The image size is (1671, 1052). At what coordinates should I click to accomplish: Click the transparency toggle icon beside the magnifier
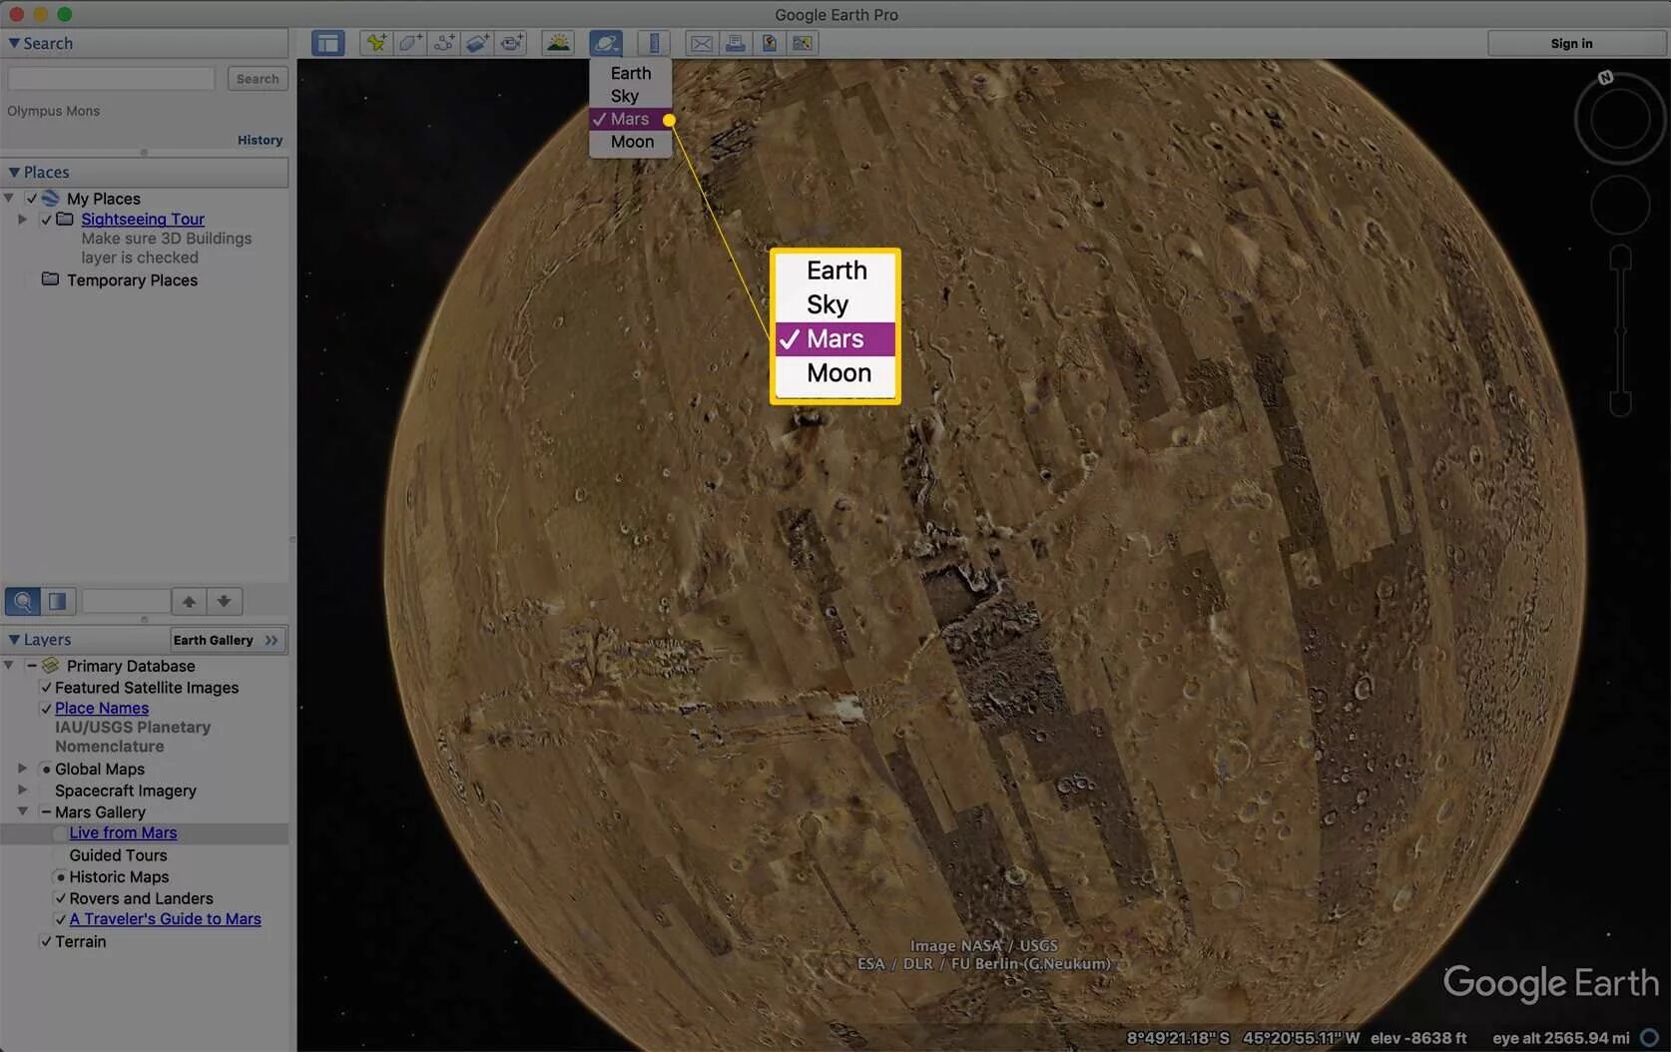pos(58,601)
